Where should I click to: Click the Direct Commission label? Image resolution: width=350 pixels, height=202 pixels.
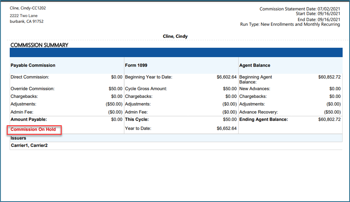point(30,77)
